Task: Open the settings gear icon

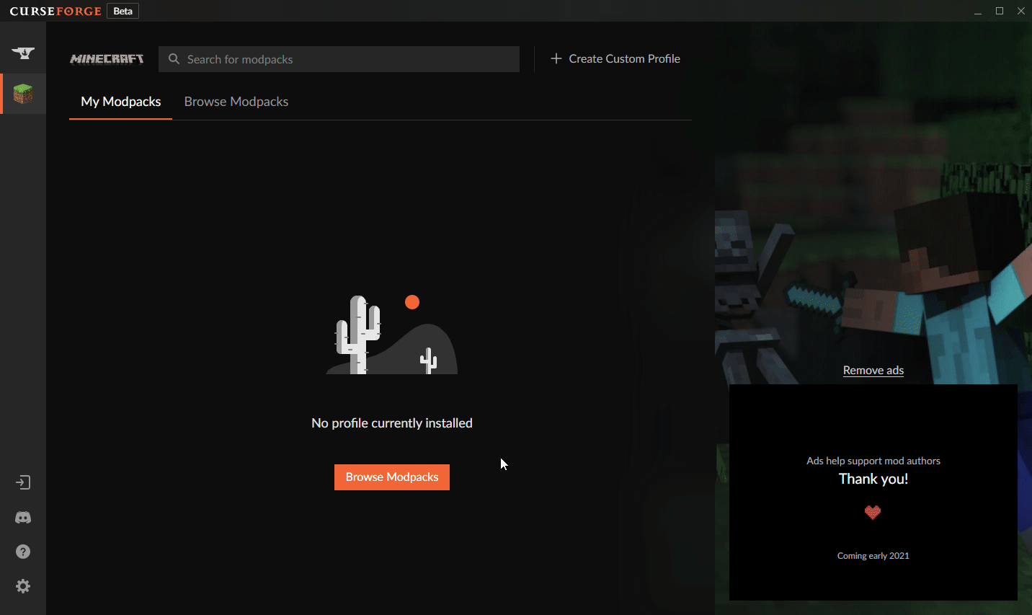Action: coord(23,586)
